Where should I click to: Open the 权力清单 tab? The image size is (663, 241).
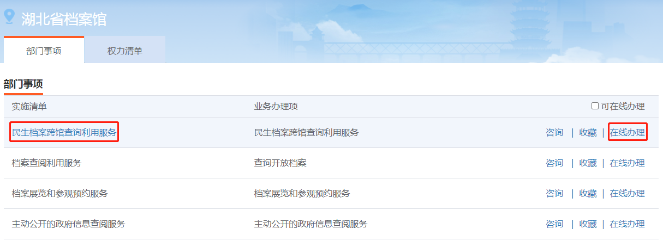coord(125,51)
